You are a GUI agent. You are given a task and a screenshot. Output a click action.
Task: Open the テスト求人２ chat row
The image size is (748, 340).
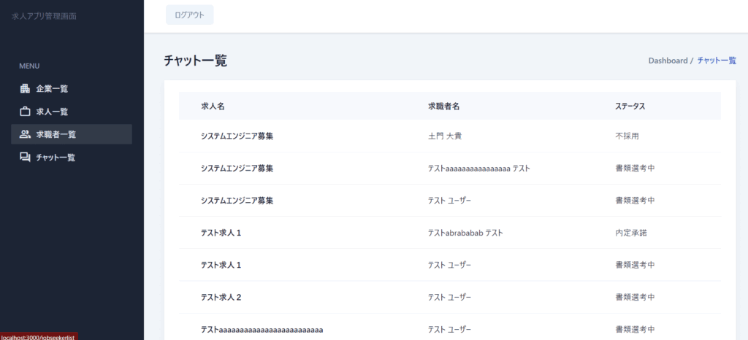221,297
